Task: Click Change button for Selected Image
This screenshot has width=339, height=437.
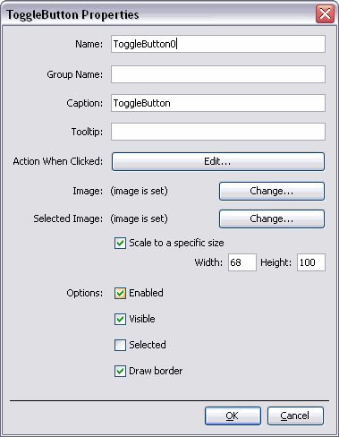Action: 272,218
